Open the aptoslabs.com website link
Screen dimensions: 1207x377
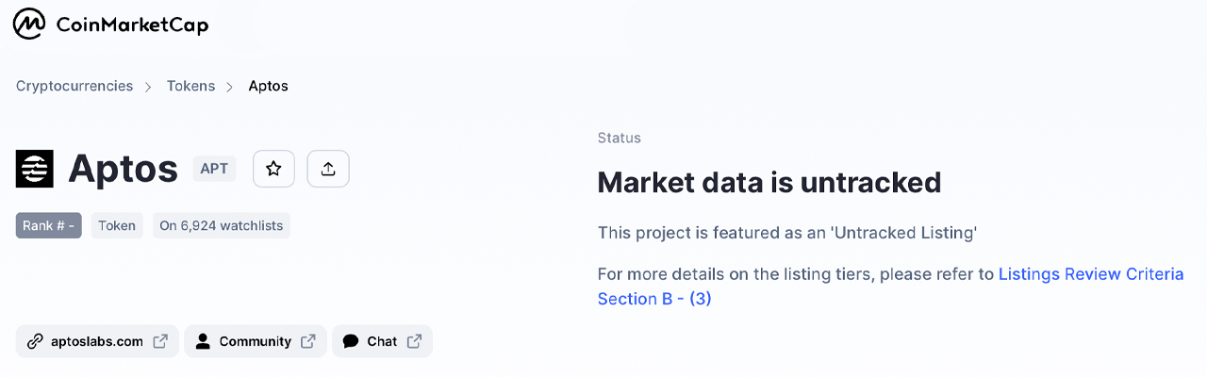click(96, 341)
